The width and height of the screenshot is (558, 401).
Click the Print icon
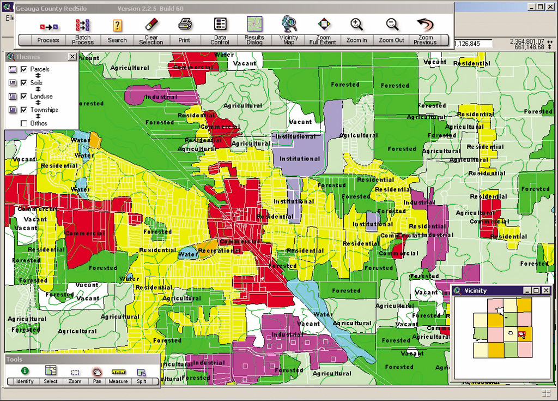(185, 25)
